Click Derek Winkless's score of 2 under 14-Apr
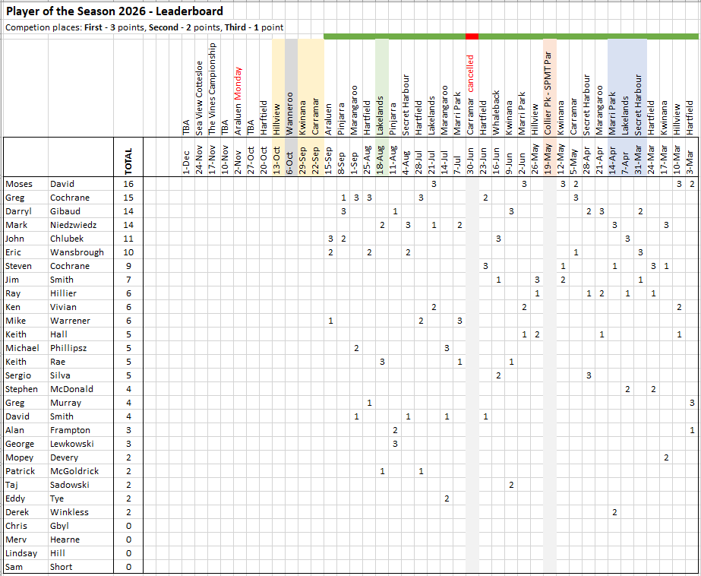Image resolution: width=701 pixels, height=576 pixels. click(614, 512)
